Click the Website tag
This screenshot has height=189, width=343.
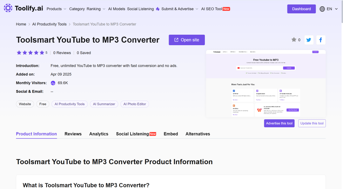coord(25,104)
